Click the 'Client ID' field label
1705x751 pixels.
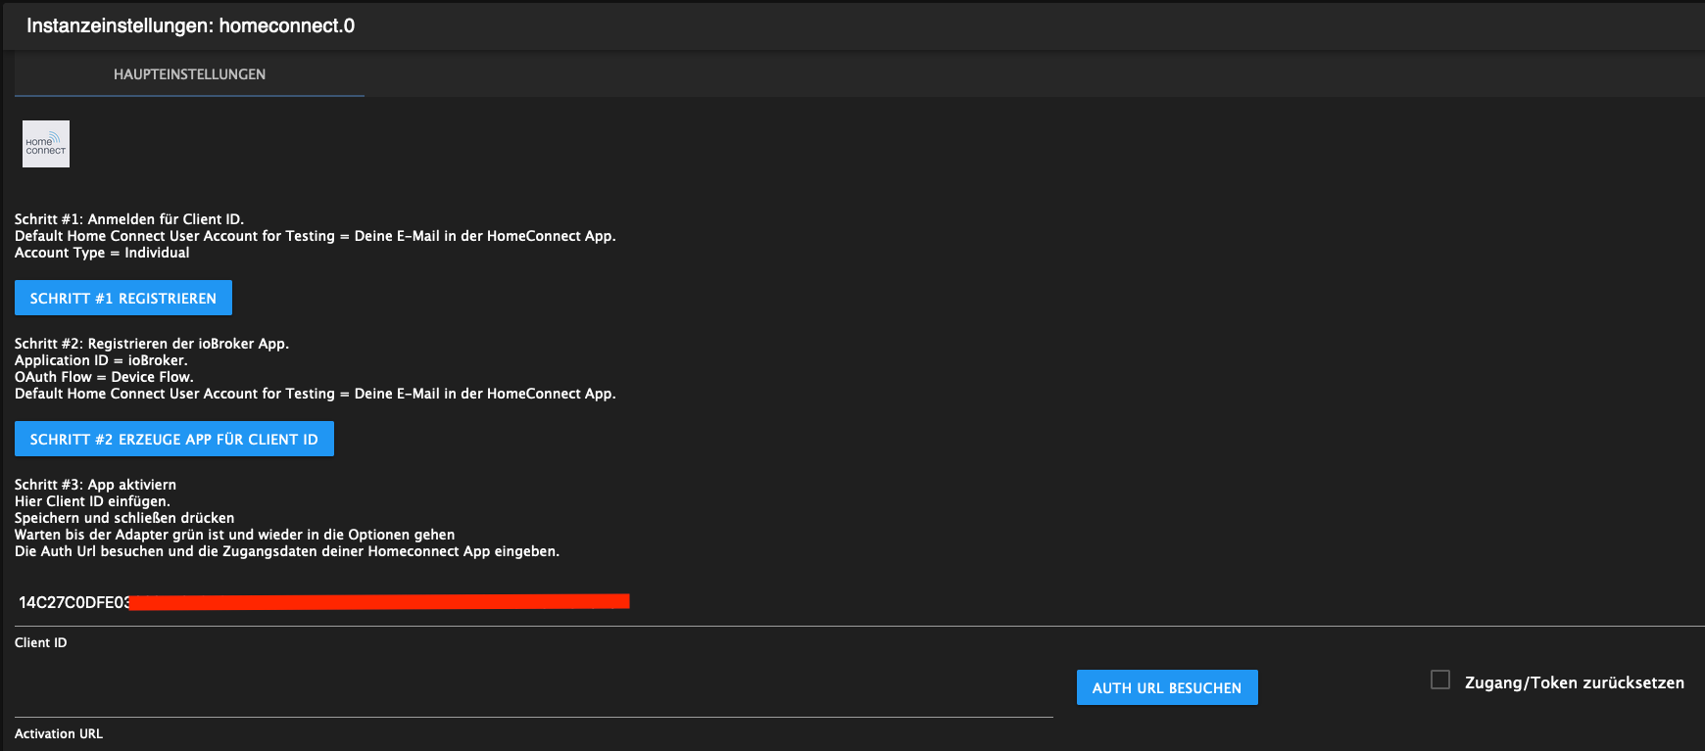(41, 642)
